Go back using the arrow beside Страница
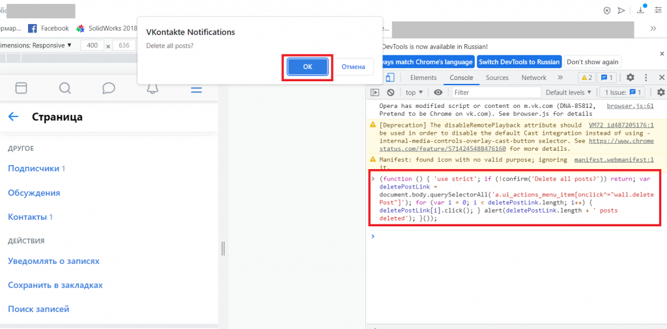 click(x=13, y=117)
